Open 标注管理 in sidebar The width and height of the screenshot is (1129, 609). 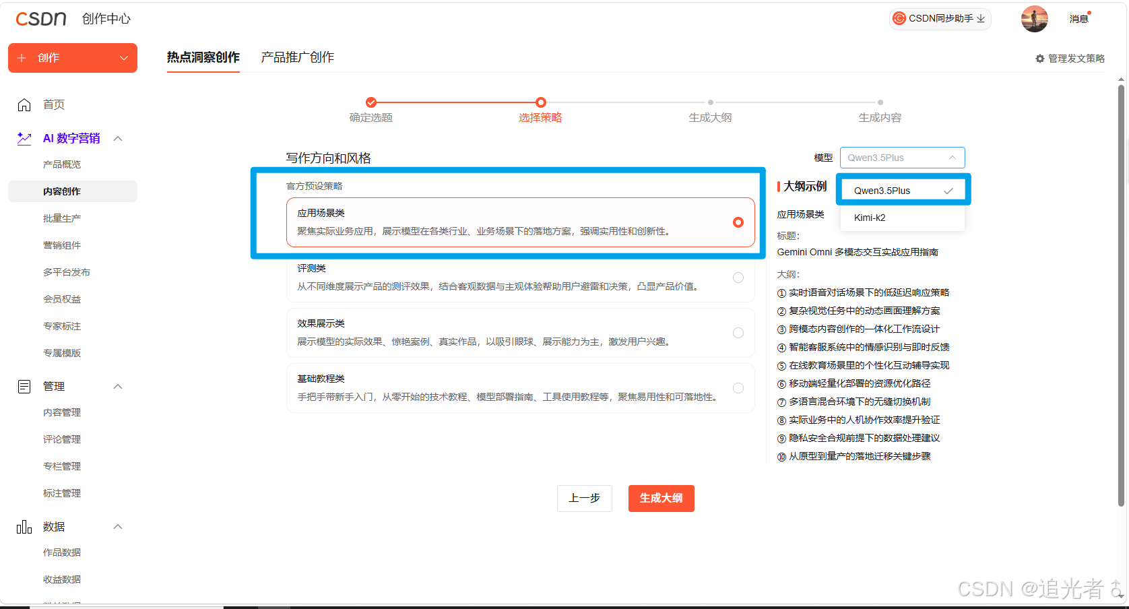(x=62, y=493)
